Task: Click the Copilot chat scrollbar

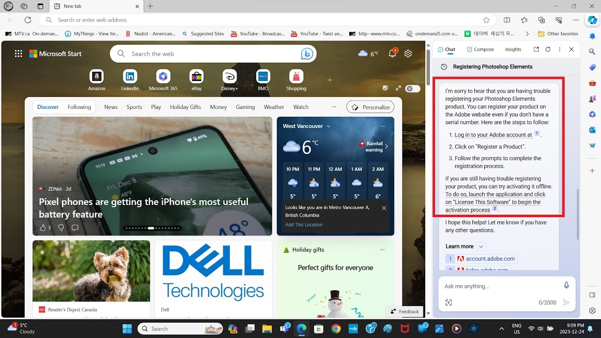Action: tap(578, 214)
